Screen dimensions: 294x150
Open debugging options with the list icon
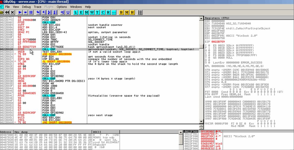point(140,12)
